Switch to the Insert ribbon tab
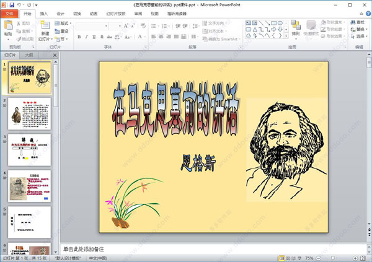The height and width of the screenshot is (262, 372). coord(43,14)
